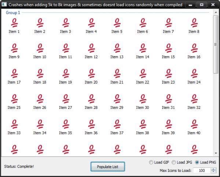The width and height of the screenshot is (220, 177).
Task: Select the Item 37 icon
Action: pyautogui.click(x=117, y=124)
